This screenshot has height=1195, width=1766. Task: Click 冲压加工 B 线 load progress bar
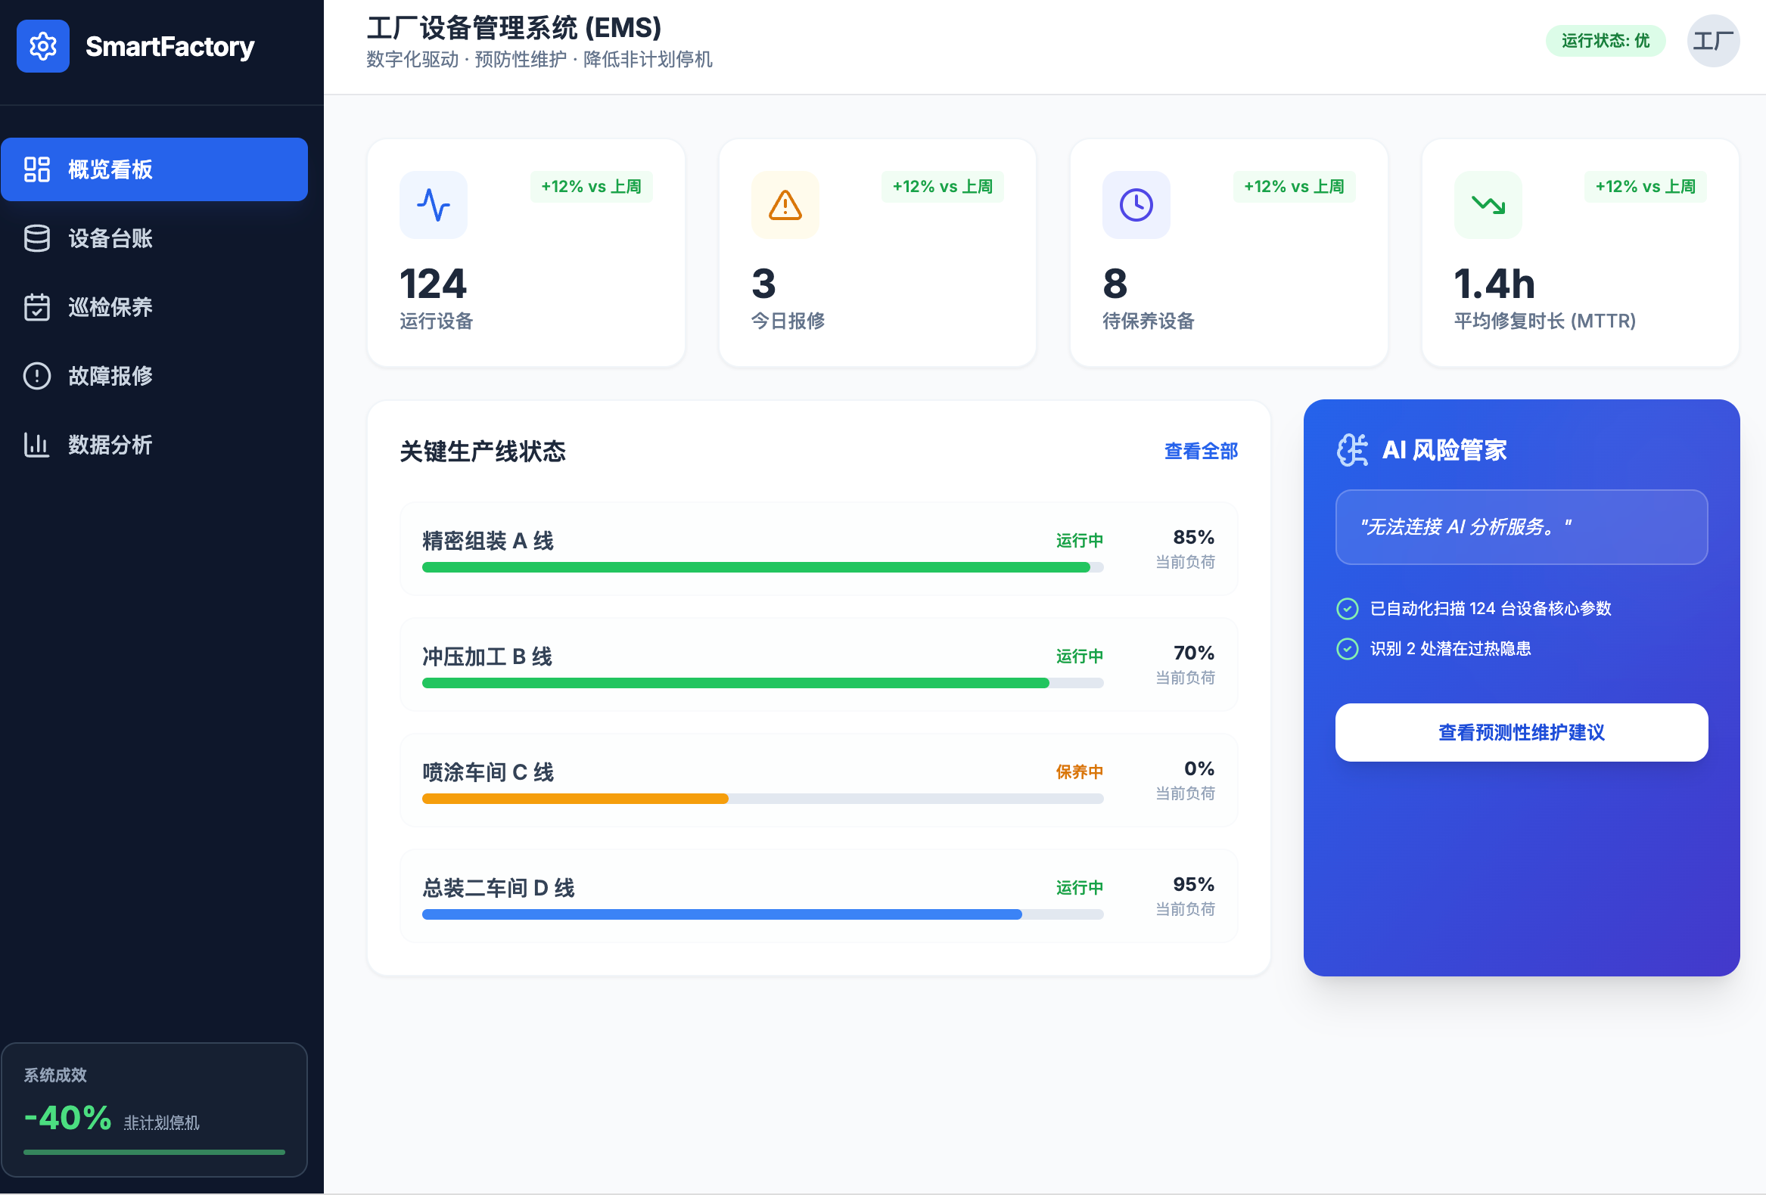coord(762,683)
